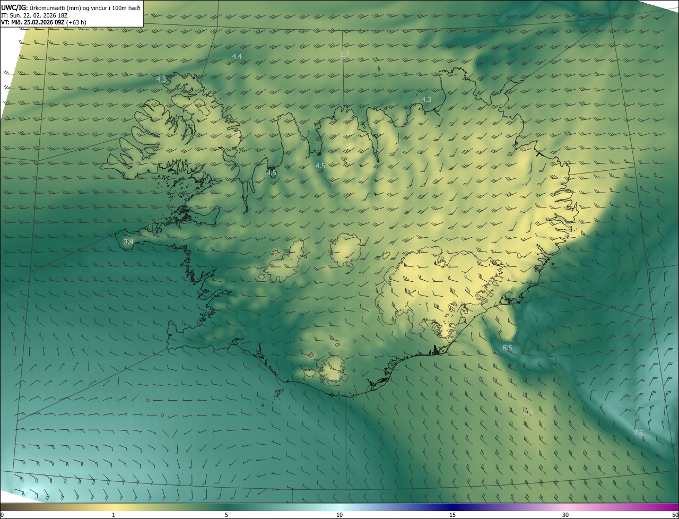
Task: Click the 6.5 value label on the map
Action: tap(507, 348)
